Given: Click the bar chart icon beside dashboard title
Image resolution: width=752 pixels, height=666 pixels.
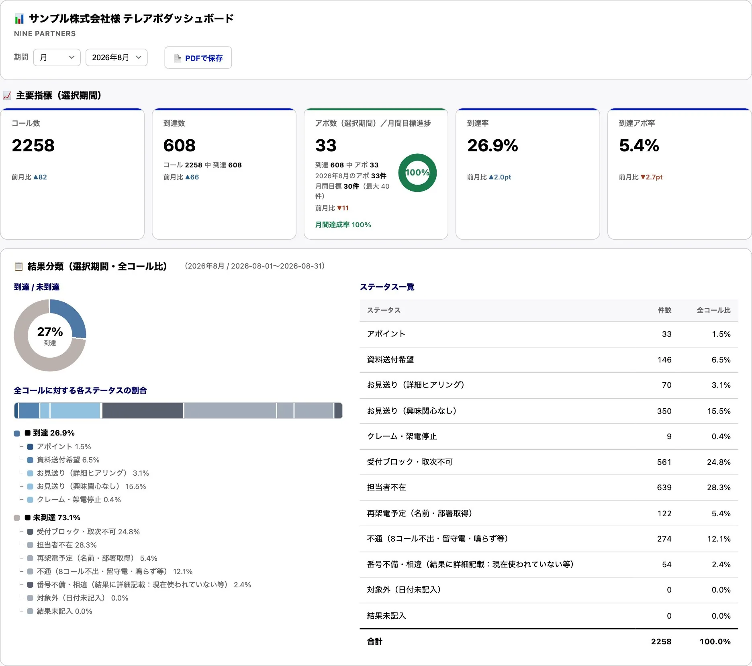Looking at the screenshot, I should click(x=19, y=19).
